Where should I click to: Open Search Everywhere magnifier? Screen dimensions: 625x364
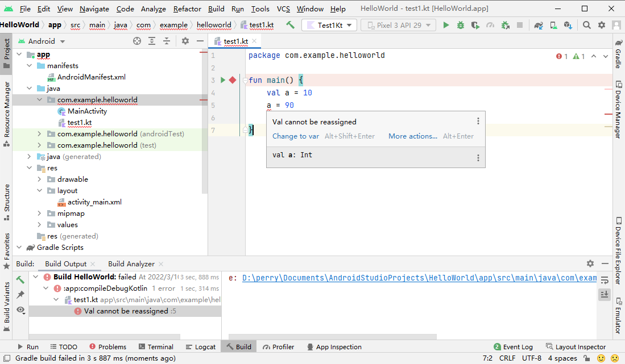[587, 25]
